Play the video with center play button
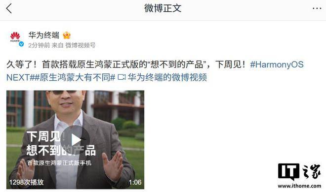 (75, 140)
